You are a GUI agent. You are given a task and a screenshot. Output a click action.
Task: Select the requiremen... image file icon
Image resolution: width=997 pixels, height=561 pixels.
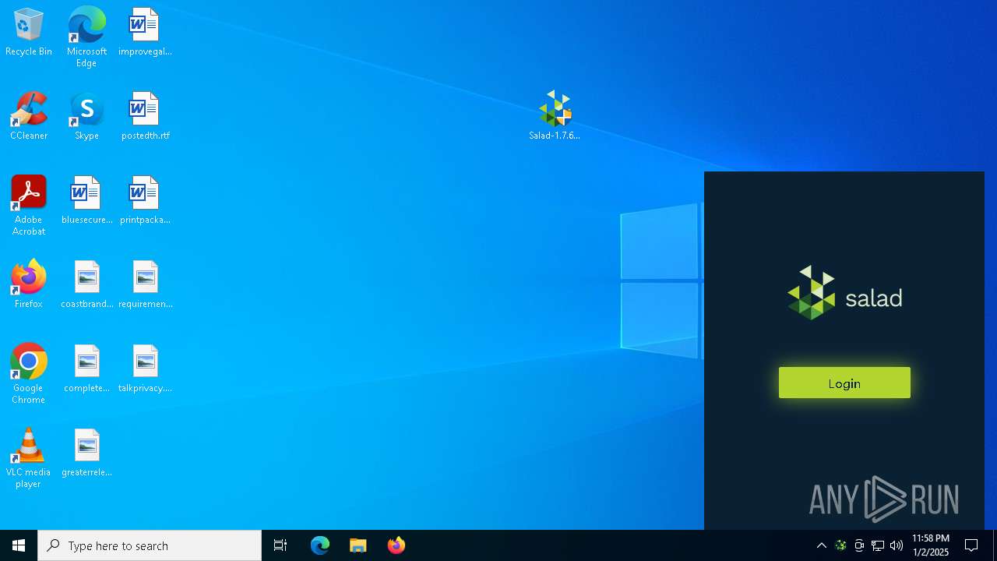click(145, 285)
